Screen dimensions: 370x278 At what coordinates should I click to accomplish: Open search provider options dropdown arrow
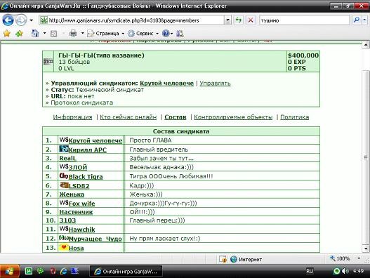364,20
